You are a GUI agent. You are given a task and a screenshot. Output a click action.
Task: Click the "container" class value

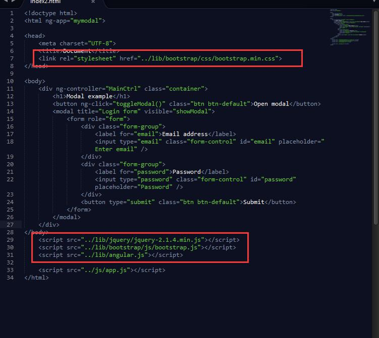coord(185,89)
